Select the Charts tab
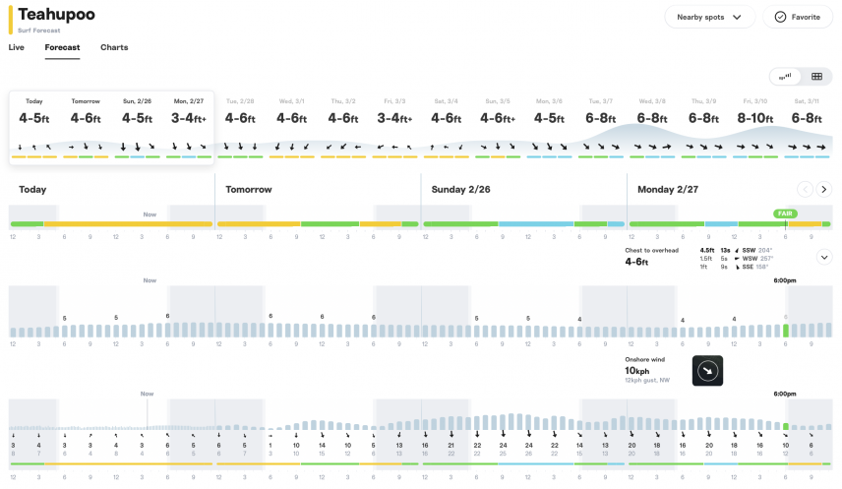 [x=114, y=47]
